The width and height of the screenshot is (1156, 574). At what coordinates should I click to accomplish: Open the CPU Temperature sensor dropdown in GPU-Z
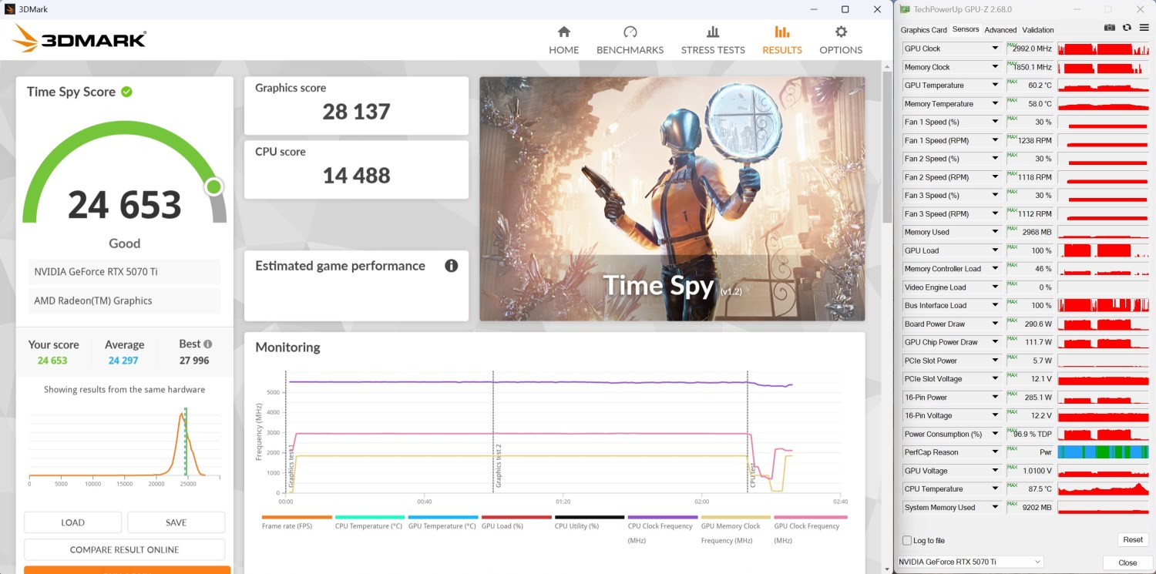995,489
